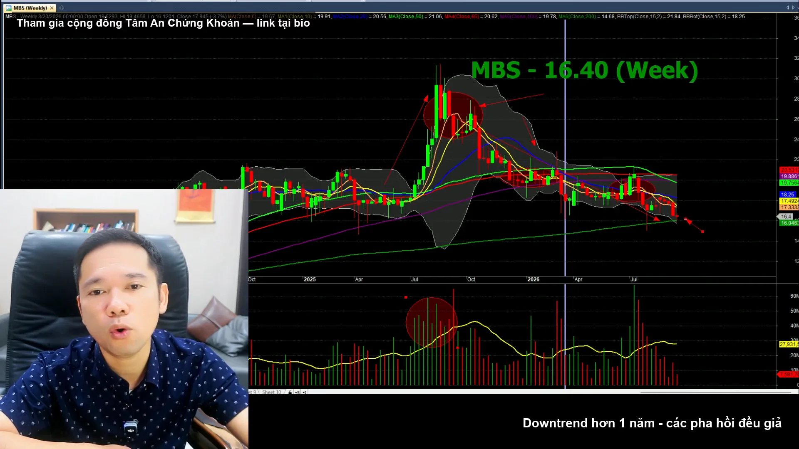Click the MBS - 16.40 (Week) title text
Viewport: 799px width, 449px height.
(x=584, y=70)
